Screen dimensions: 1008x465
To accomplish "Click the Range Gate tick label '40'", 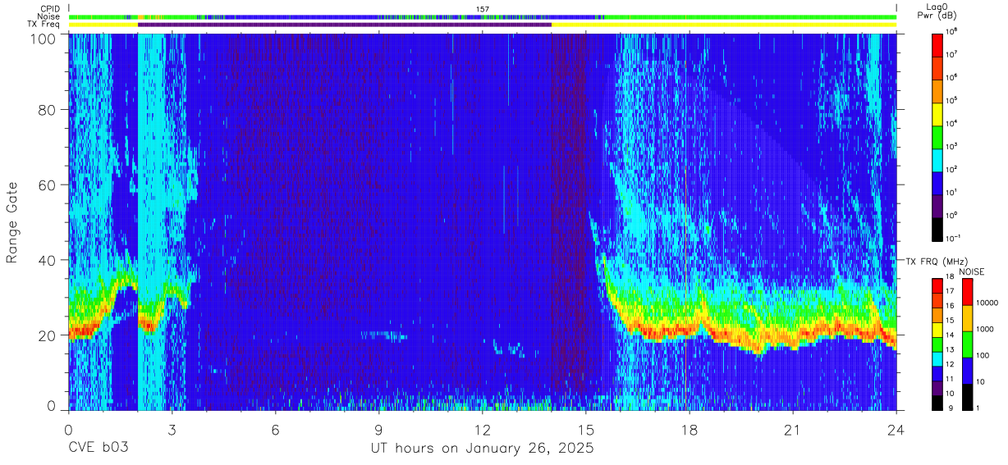I will pos(48,260).
